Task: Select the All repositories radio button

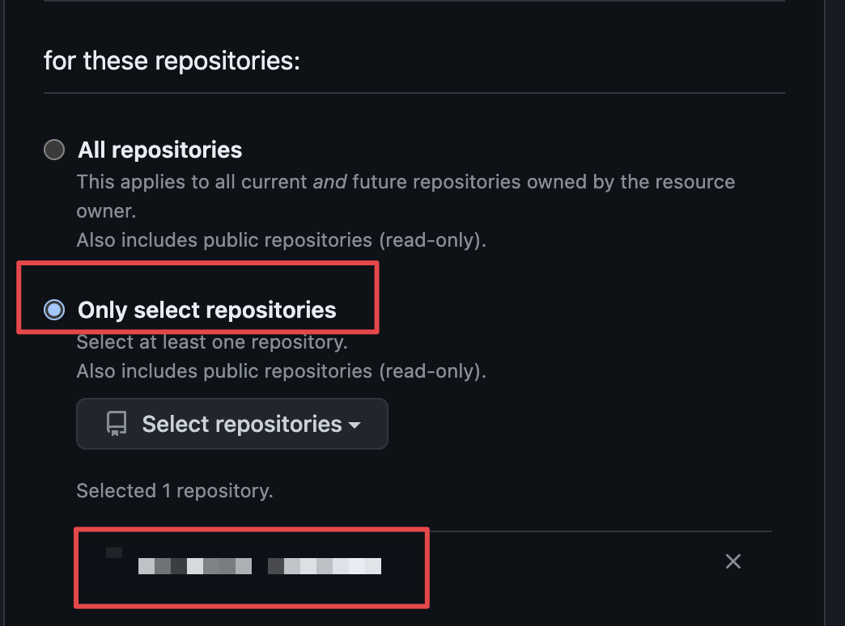Action: pos(54,150)
